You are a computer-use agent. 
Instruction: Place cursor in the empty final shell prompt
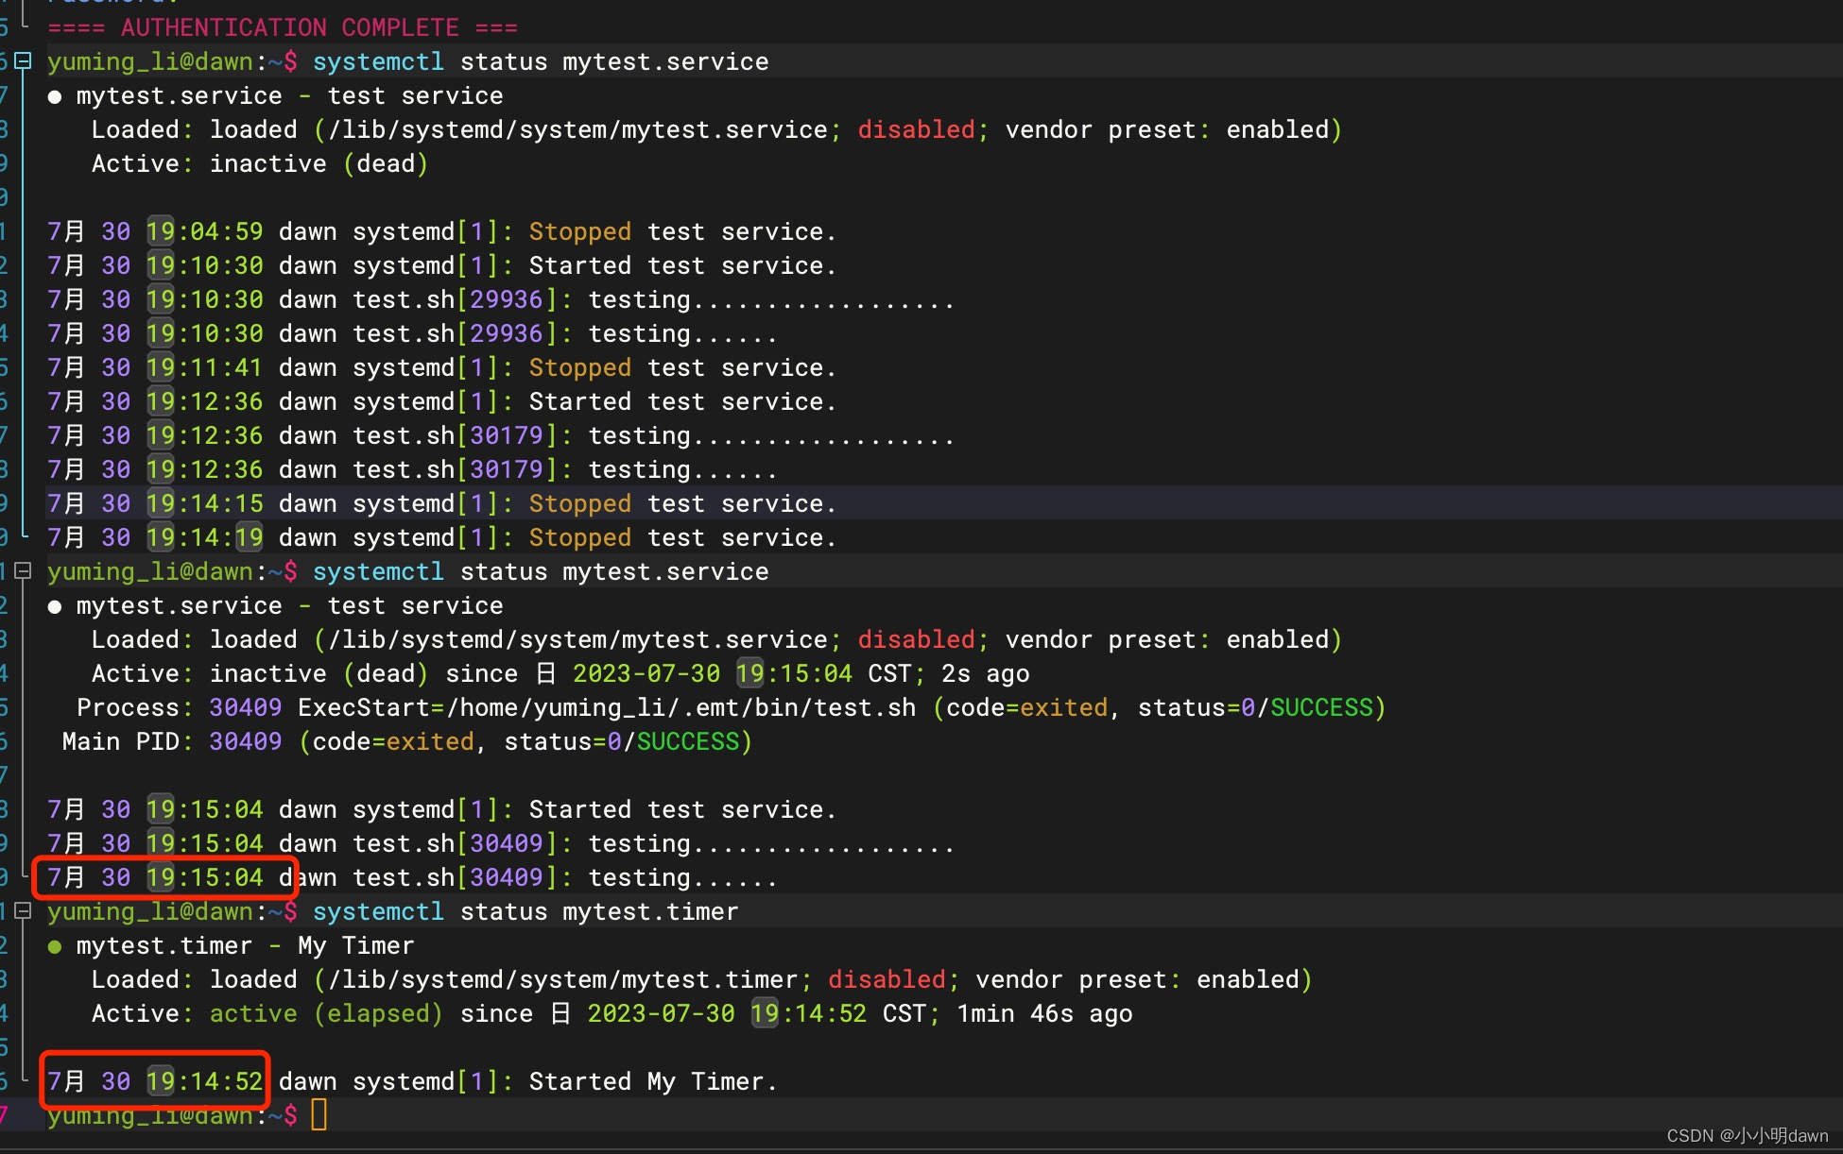(319, 1115)
